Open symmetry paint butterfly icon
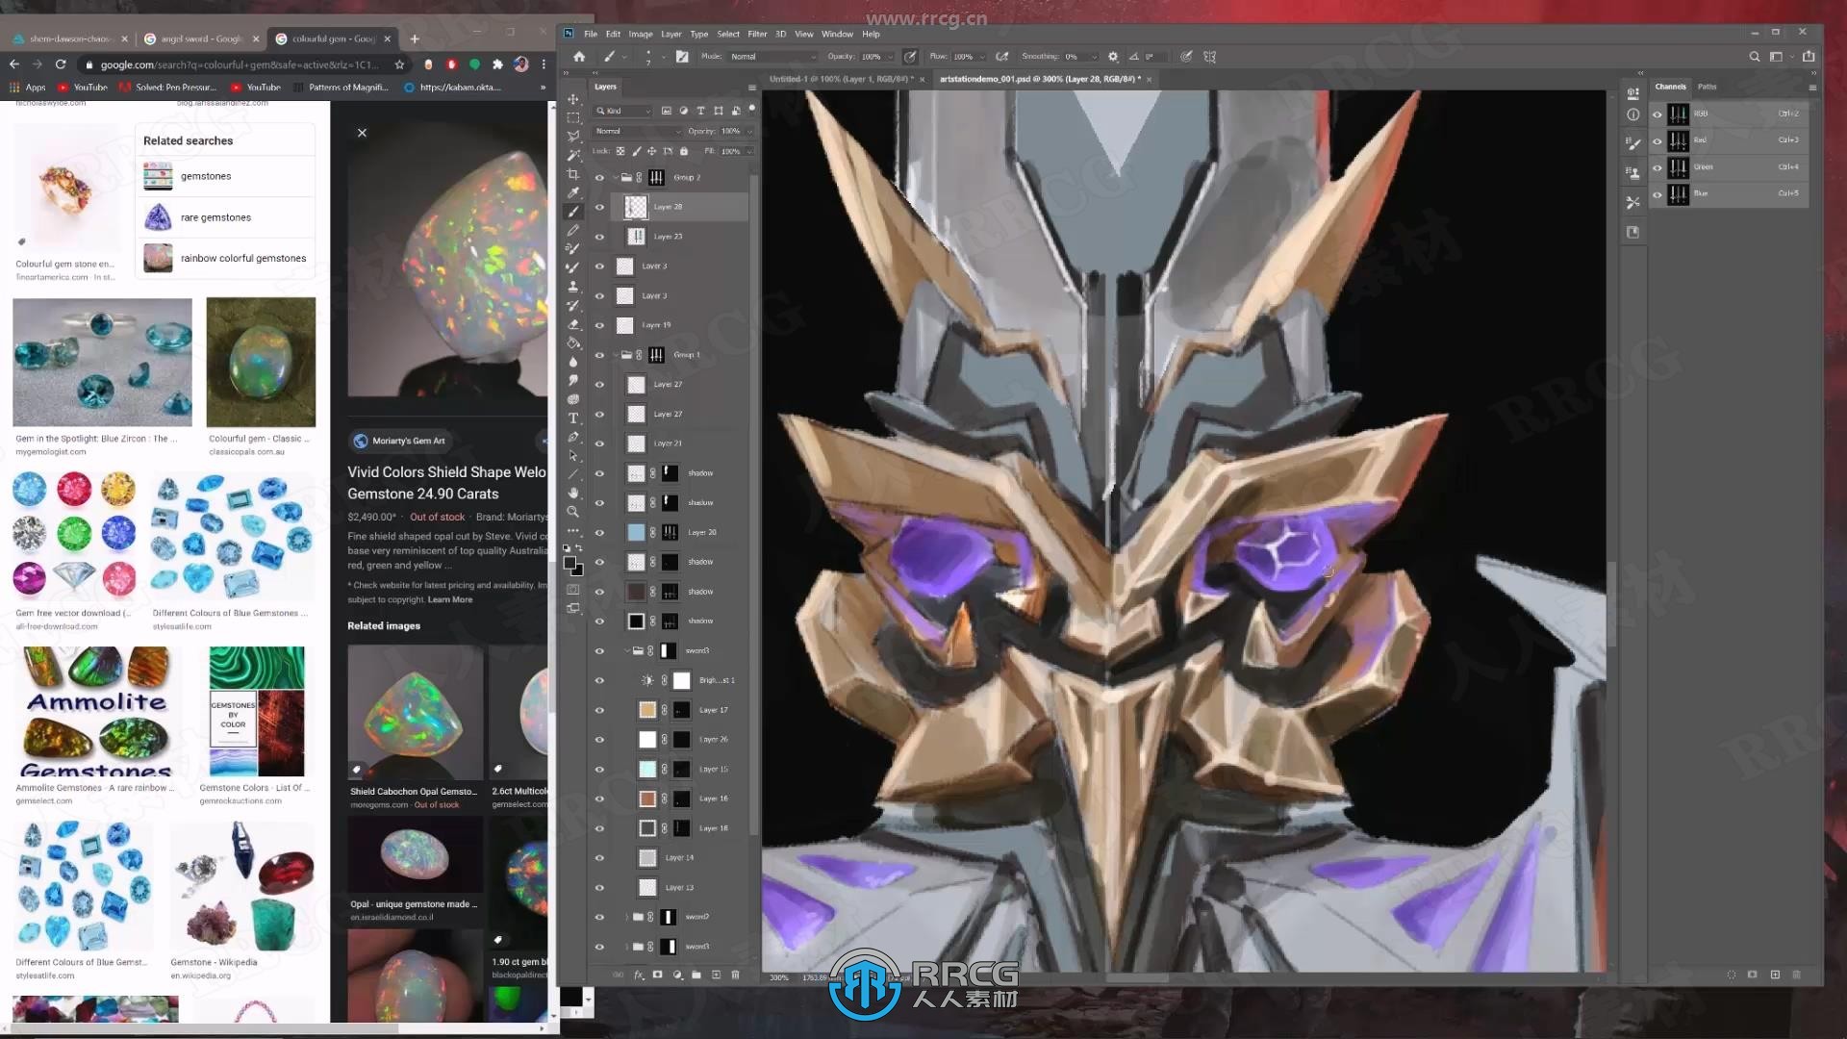 [x=1209, y=57]
